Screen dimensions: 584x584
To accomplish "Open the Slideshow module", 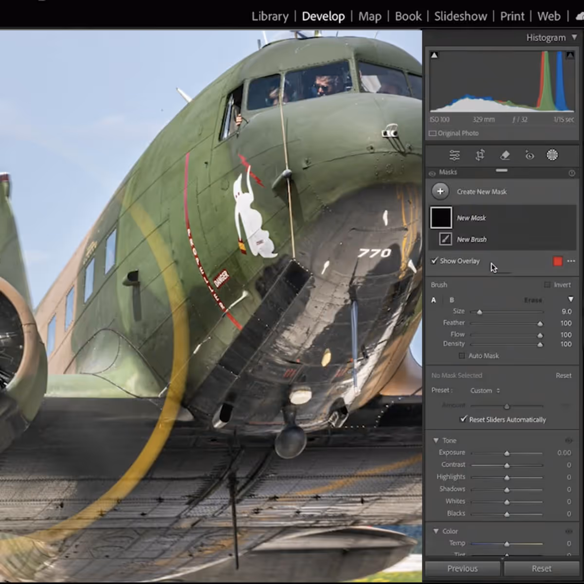I will tap(460, 16).
